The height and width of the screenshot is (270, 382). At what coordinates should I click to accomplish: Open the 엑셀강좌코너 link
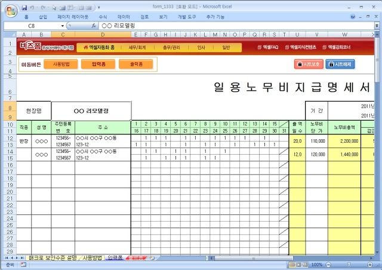click(337, 47)
